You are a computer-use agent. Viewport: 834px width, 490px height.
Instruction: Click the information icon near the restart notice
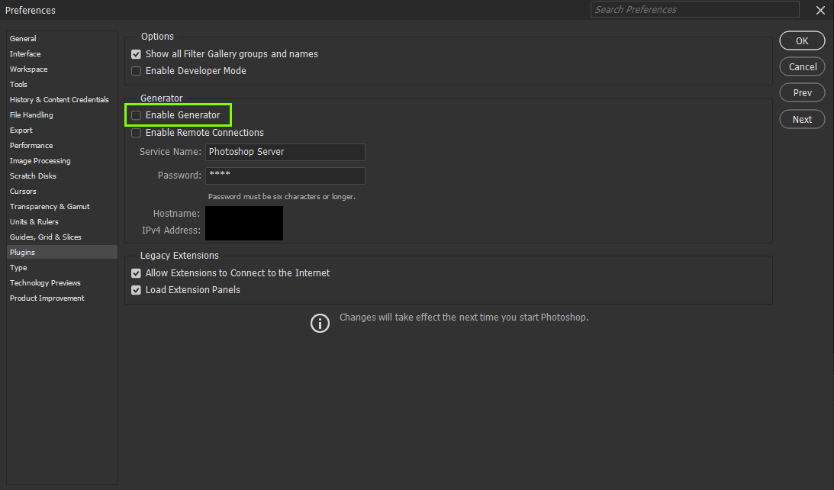[x=320, y=323]
